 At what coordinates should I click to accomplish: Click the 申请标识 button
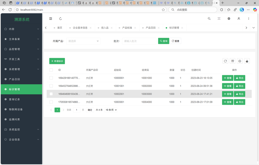pyautogui.click(x=57, y=61)
